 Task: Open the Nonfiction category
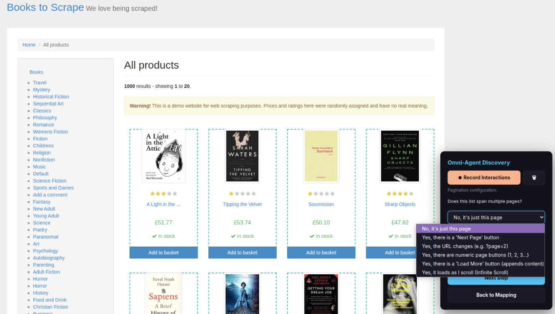pyautogui.click(x=44, y=160)
